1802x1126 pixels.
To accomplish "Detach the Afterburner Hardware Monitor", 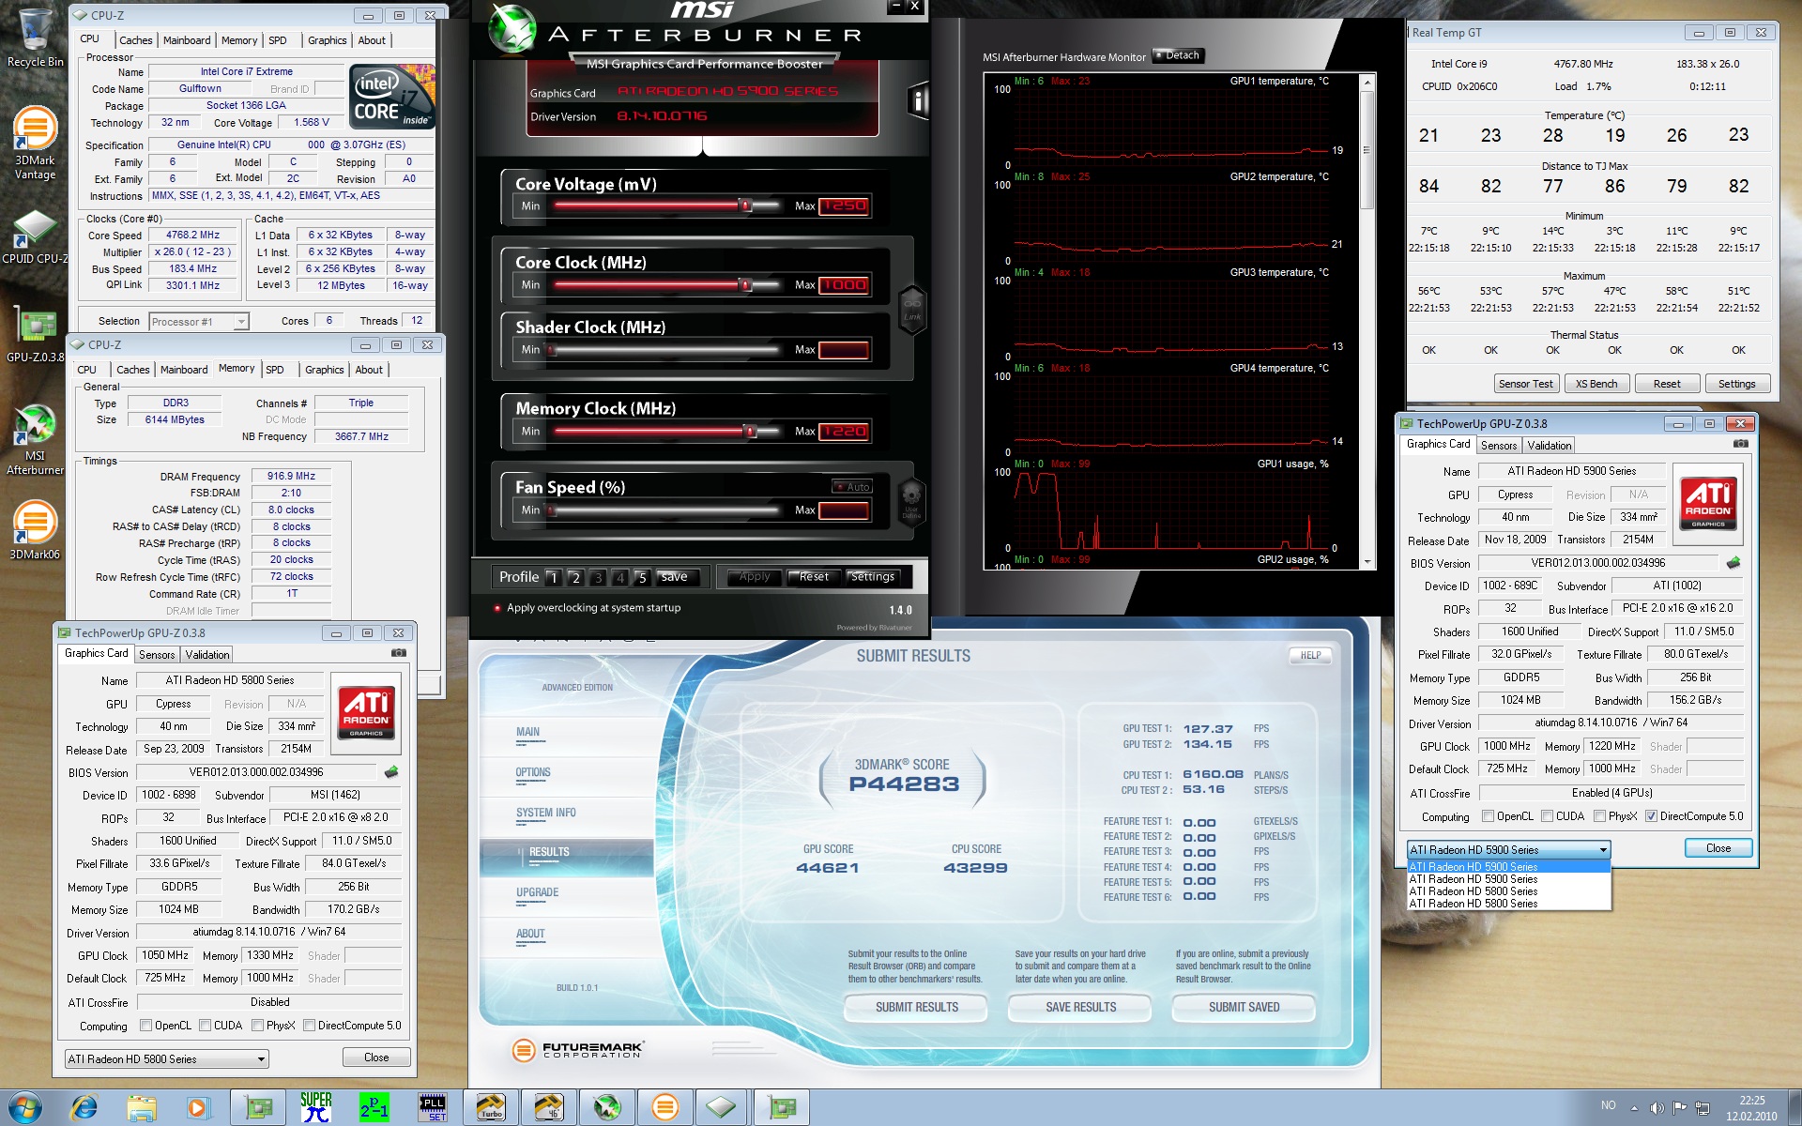I will point(1178,55).
